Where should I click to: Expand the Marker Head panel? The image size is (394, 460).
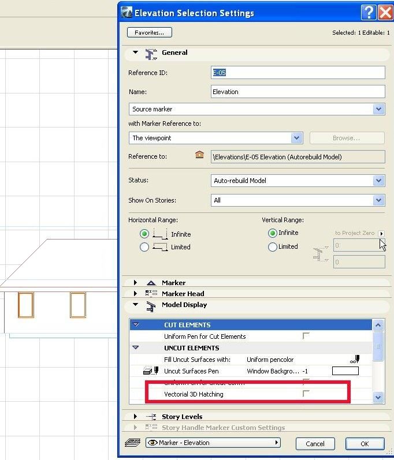coord(135,293)
